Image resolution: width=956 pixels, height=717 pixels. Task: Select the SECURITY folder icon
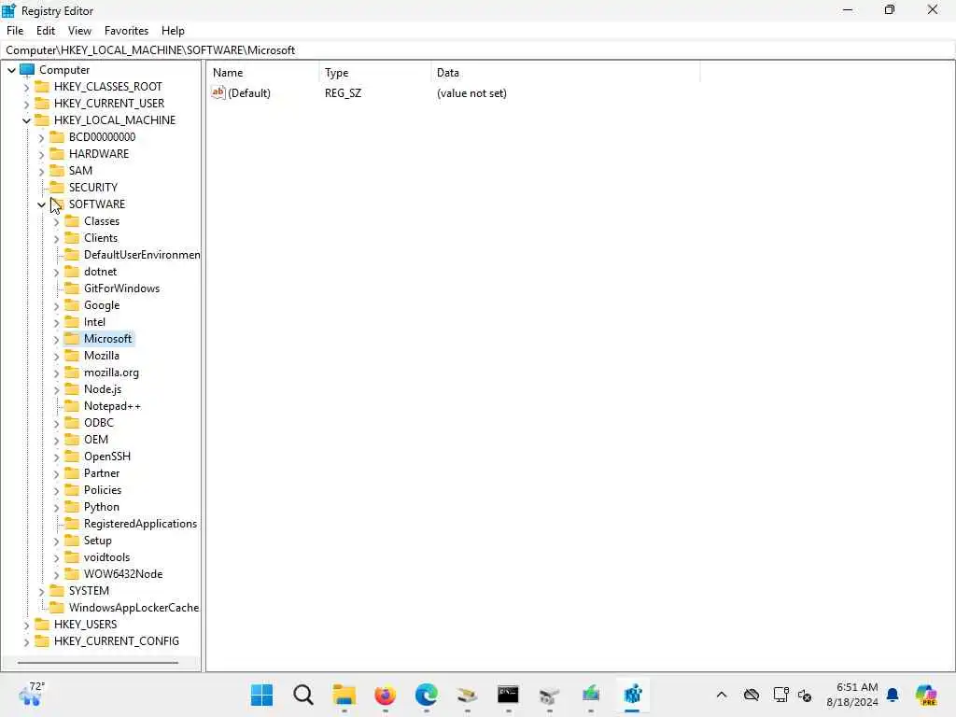[57, 187]
